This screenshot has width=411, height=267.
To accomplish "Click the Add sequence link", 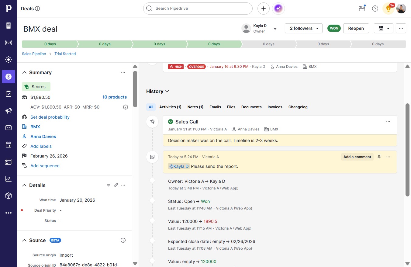I will pyautogui.click(x=45, y=166).
